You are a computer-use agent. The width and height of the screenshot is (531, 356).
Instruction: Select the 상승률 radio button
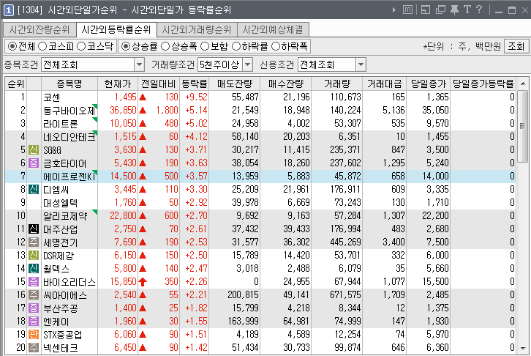[125, 46]
